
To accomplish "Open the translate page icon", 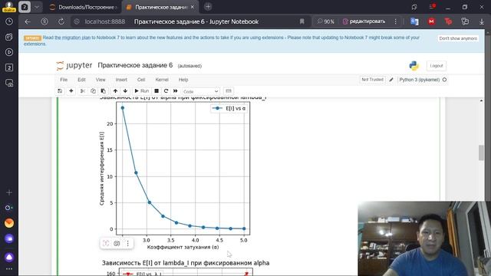I will (x=414, y=21).
